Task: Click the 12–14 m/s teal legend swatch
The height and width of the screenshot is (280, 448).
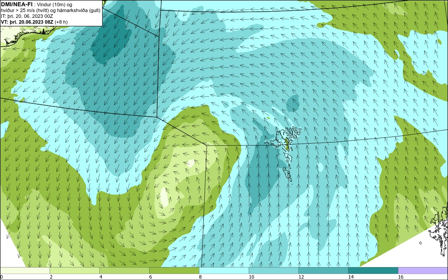Action: (323, 271)
